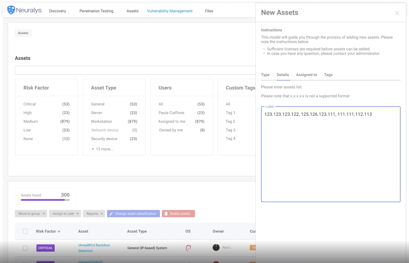
Task: Click the Assets search field
Action: click(135, 70)
